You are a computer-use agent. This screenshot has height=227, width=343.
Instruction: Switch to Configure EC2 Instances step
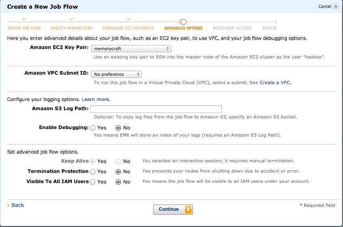tap(128, 28)
